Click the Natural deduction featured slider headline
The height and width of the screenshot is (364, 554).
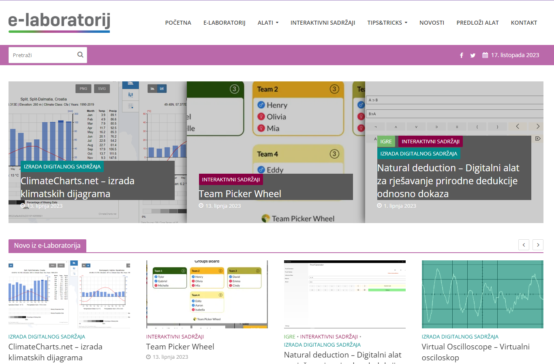(x=448, y=181)
